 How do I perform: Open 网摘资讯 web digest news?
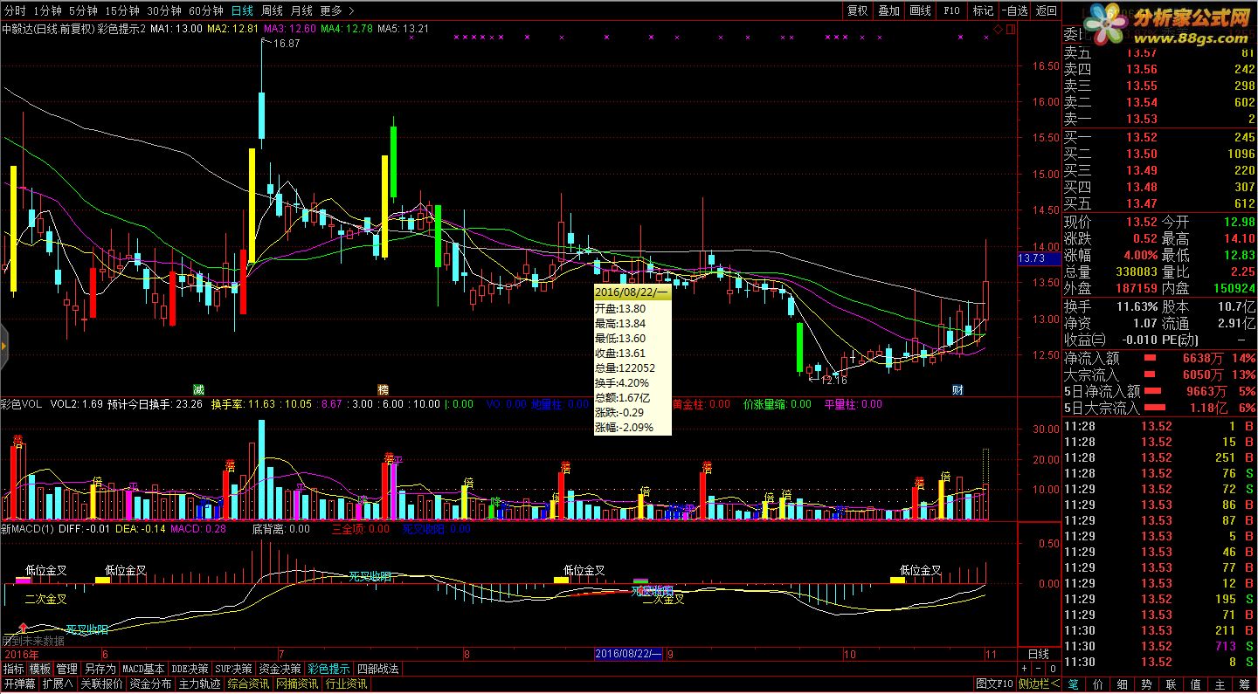tap(297, 684)
